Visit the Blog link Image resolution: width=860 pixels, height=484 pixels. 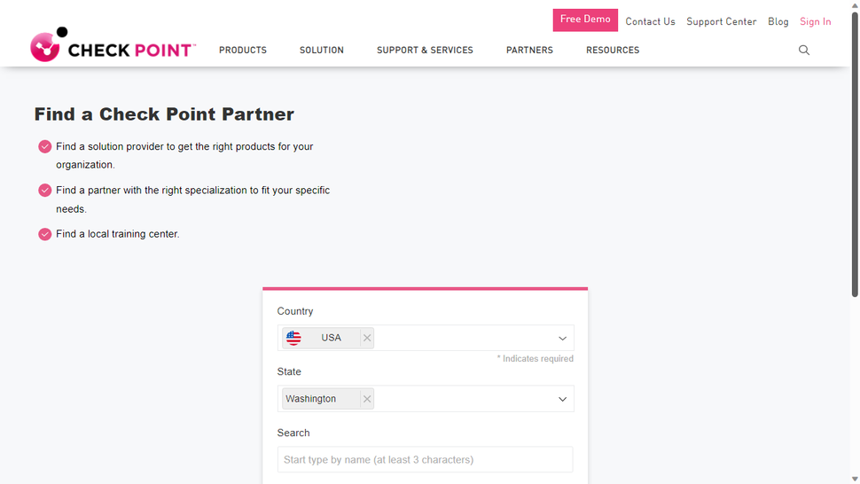point(778,21)
